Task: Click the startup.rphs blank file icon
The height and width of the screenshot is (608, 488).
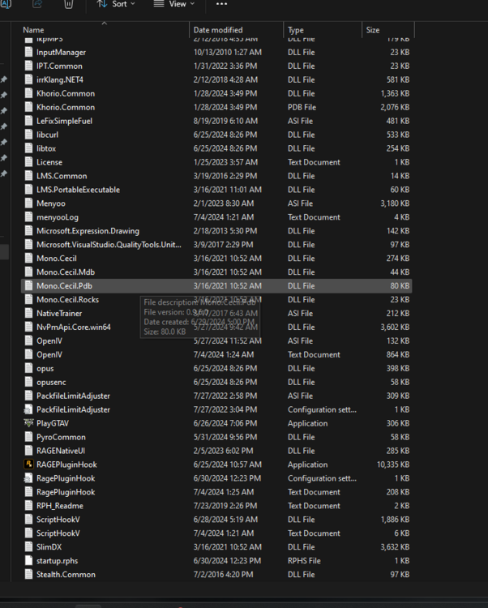Action: point(28,561)
